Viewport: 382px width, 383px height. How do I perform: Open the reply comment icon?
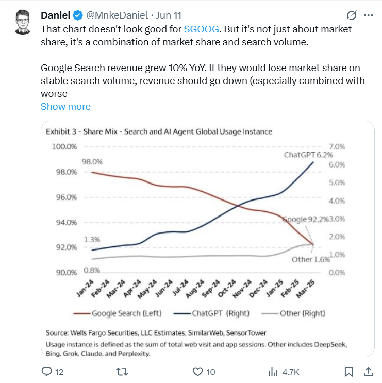click(46, 372)
